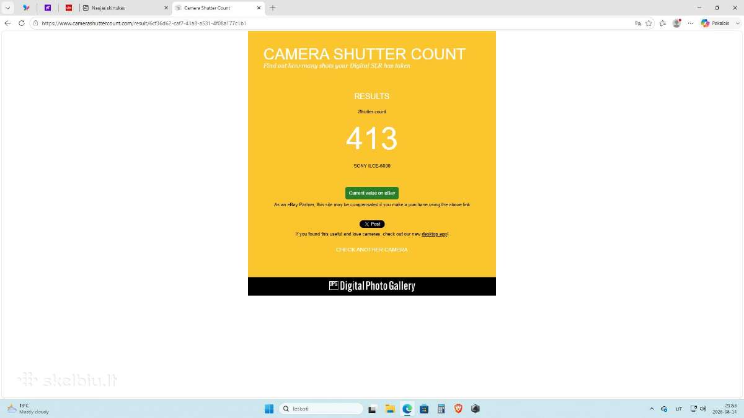
Task: Click the CAMERA SHUTTER COUNT site title
Action: coord(365,54)
